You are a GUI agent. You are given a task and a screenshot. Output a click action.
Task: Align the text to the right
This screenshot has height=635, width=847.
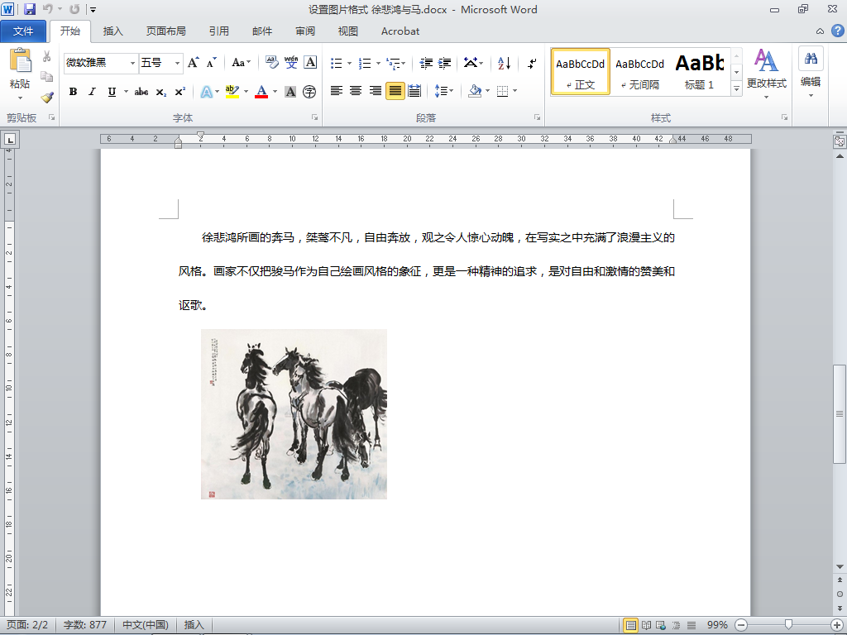375,91
